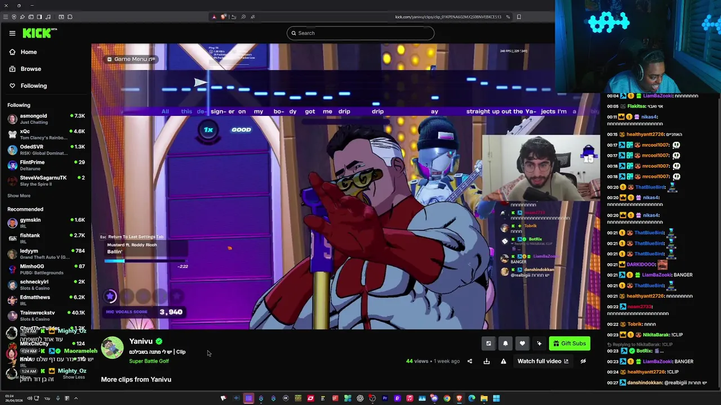Open SteveVeSagarnuTK's channel
This screenshot has height=405, width=721.
46,181
